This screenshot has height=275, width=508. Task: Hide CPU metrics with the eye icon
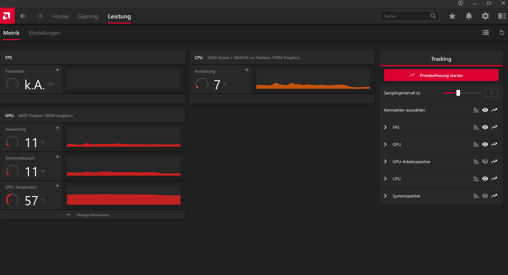pos(485,179)
